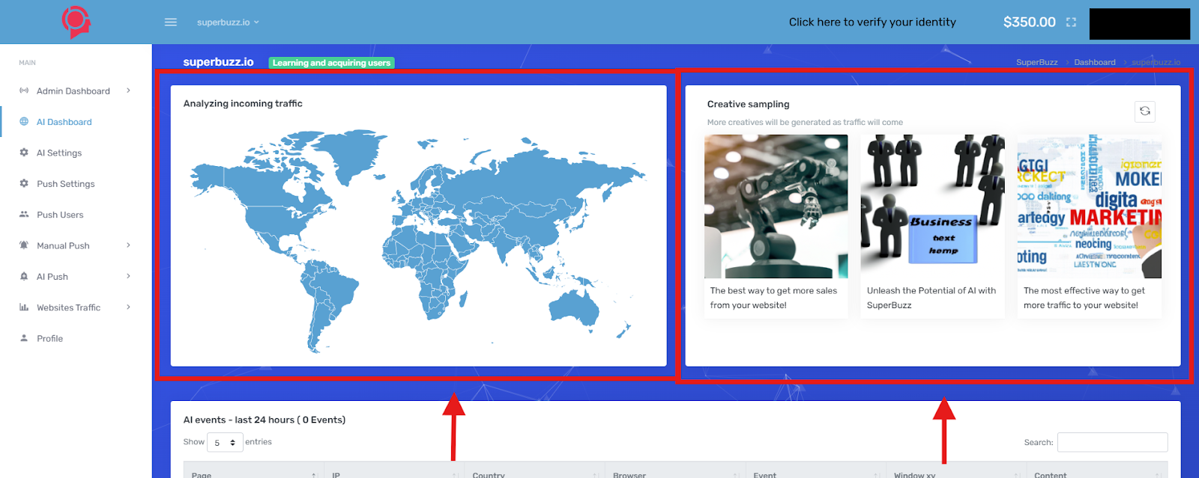Click the Admin Dashboard broadcast icon
The image size is (1199, 478).
point(24,91)
